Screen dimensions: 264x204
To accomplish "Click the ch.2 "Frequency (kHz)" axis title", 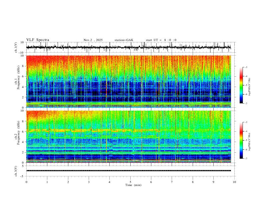I will 18,133.
